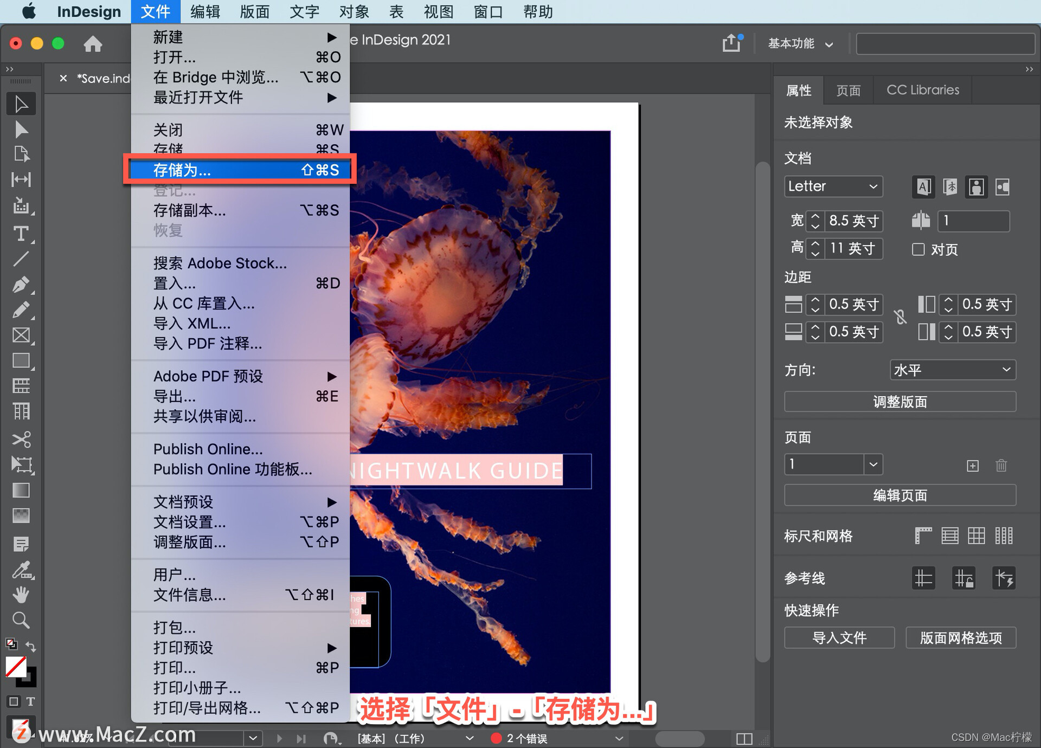Click the Share document icon
This screenshot has height=748, width=1041.
tap(731, 43)
